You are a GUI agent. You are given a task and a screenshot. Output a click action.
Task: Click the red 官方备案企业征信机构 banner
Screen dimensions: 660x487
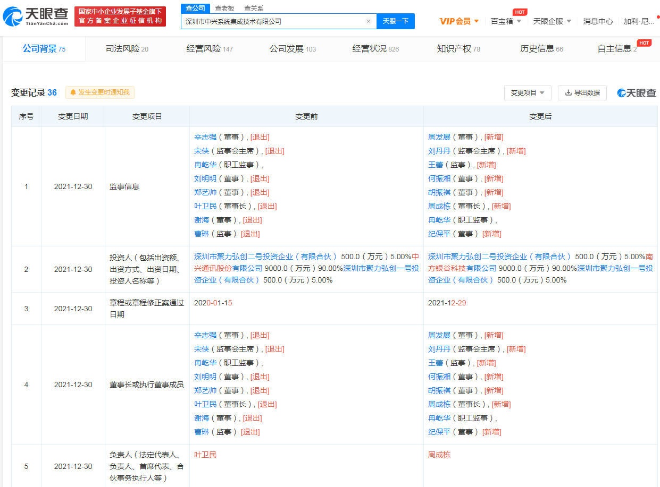(120, 16)
